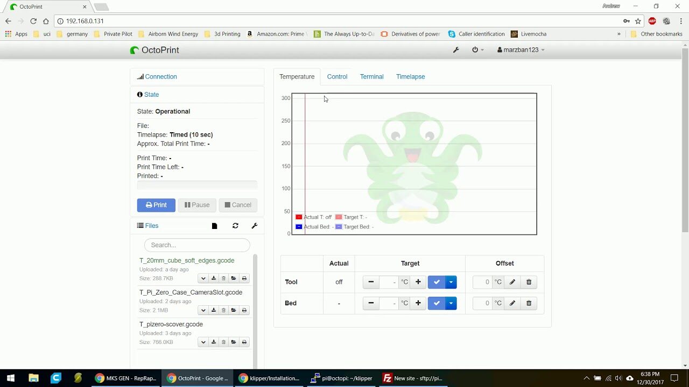The height and width of the screenshot is (387, 689).
Task: Clear the Bed offset with trash icon
Action: [529, 303]
